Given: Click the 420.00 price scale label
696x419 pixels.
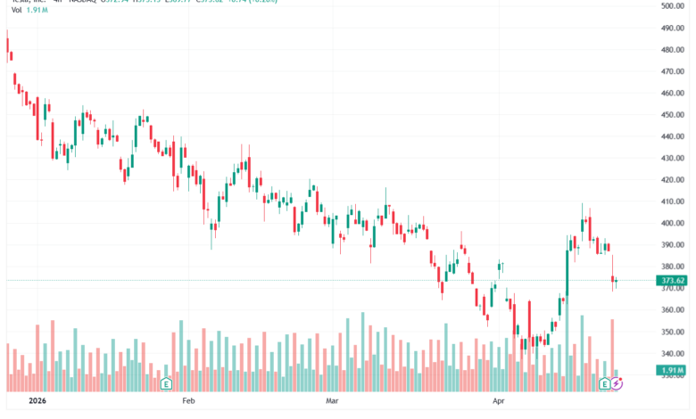Looking at the screenshot, I should tap(673, 180).
